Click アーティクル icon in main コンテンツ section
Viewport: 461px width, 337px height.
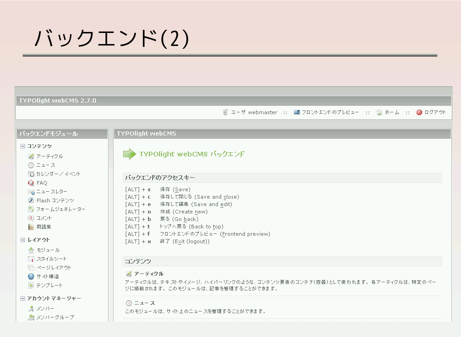coord(129,274)
